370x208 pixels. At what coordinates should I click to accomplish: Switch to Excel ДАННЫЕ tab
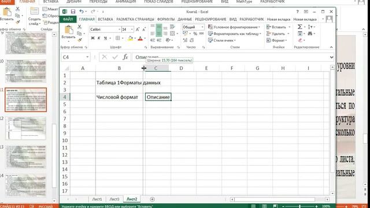pos(184,19)
